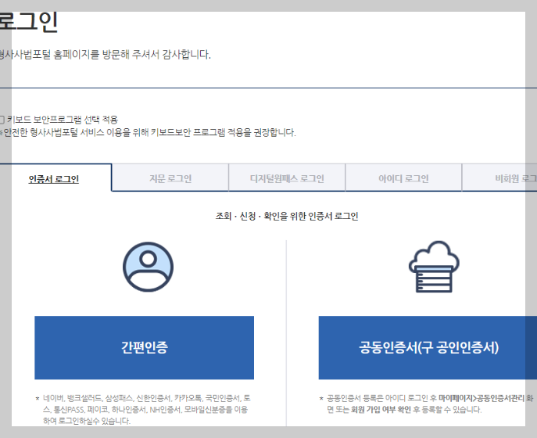Switch to the 지문 로그인 tab

(170, 178)
